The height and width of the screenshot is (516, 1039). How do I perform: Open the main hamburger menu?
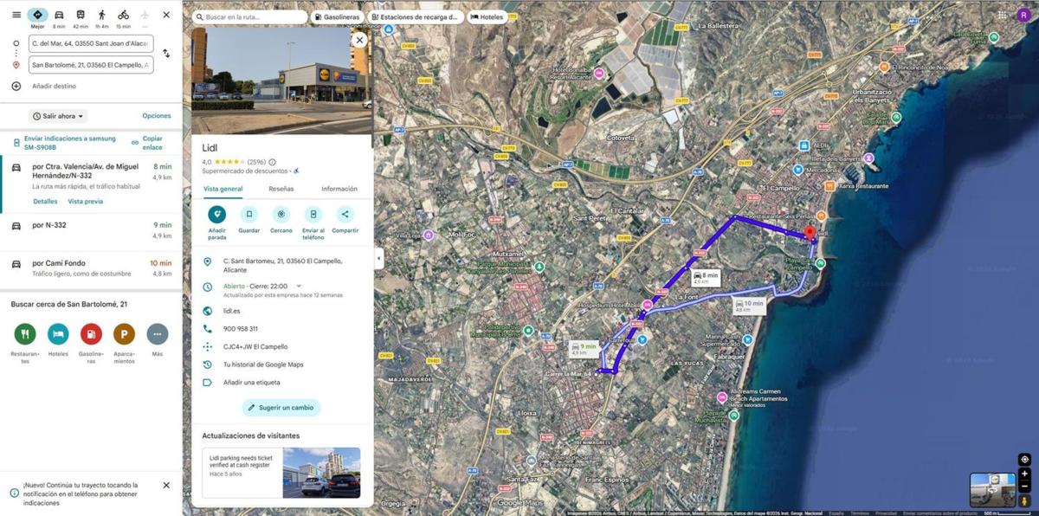coord(16,15)
